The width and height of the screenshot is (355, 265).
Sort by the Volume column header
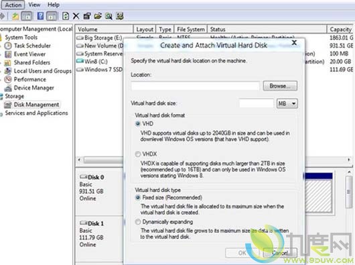[x=104, y=30]
